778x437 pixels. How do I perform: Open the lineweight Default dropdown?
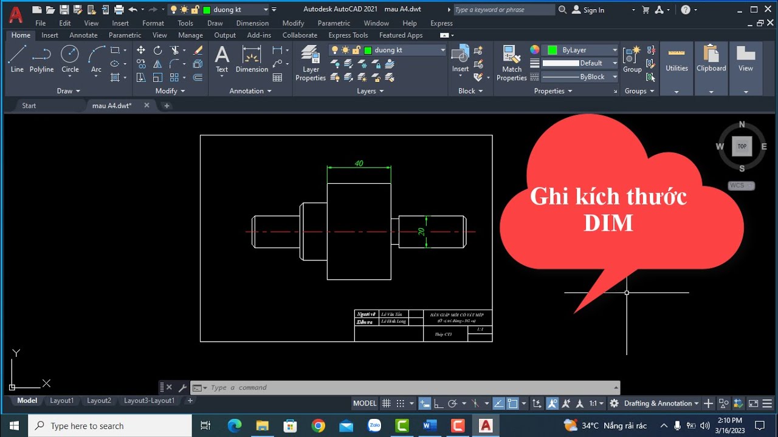(x=615, y=63)
